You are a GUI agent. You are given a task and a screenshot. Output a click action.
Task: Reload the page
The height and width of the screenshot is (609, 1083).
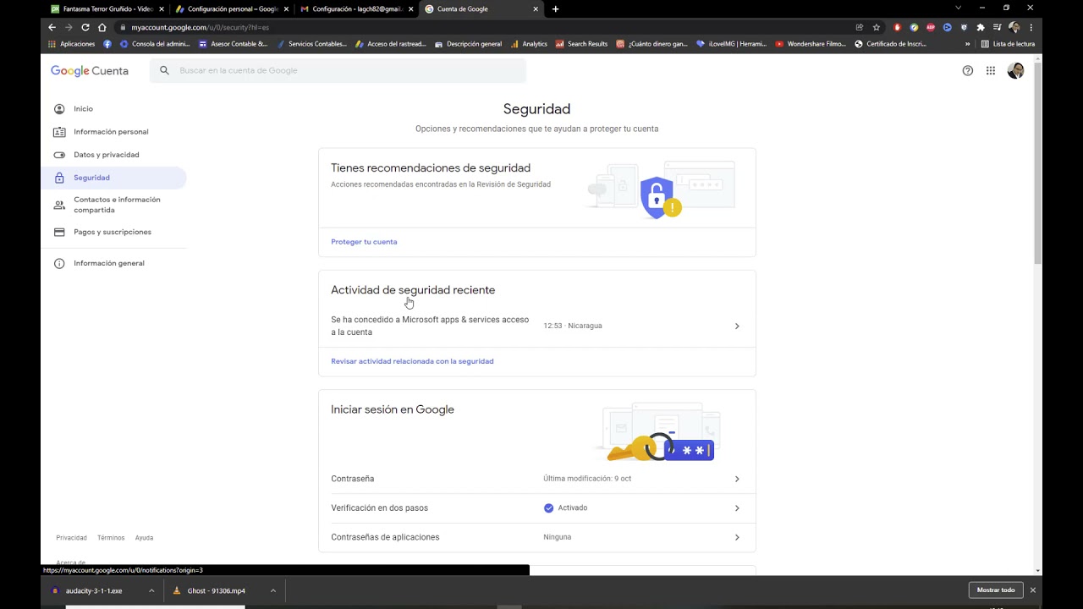pos(85,27)
